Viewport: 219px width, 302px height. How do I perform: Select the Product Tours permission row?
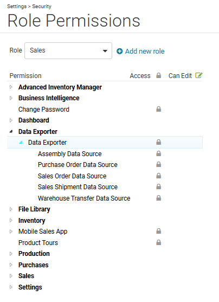coord(105,242)
